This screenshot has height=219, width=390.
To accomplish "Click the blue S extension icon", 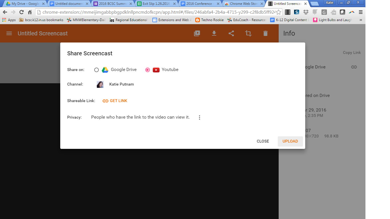I will (x=297, y=12).
